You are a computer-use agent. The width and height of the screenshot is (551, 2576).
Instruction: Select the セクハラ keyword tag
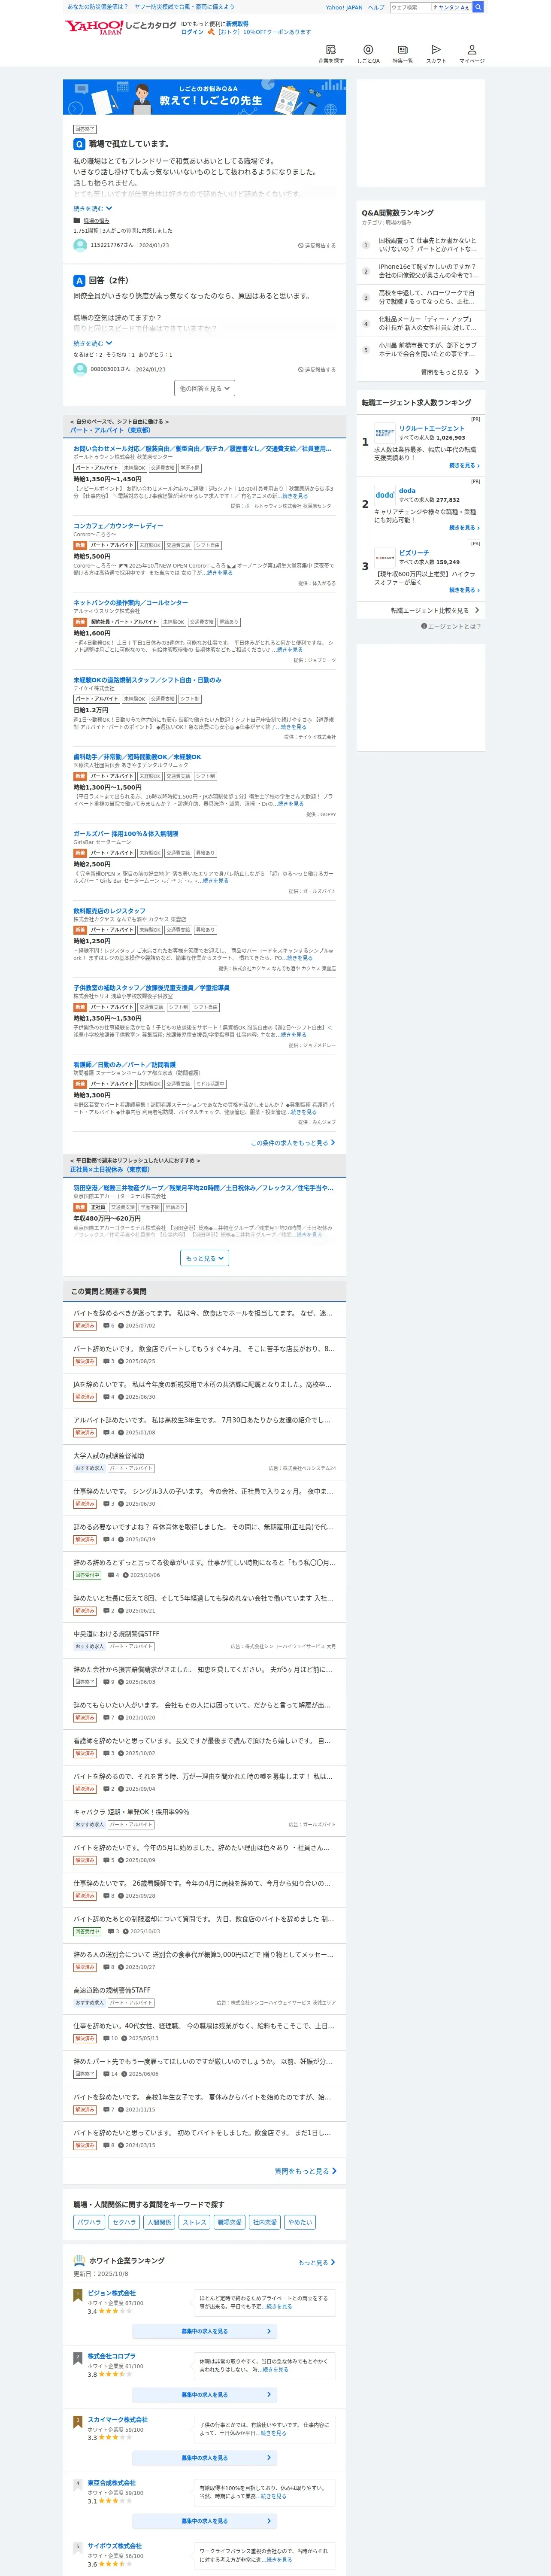[x=124, y=2222]
